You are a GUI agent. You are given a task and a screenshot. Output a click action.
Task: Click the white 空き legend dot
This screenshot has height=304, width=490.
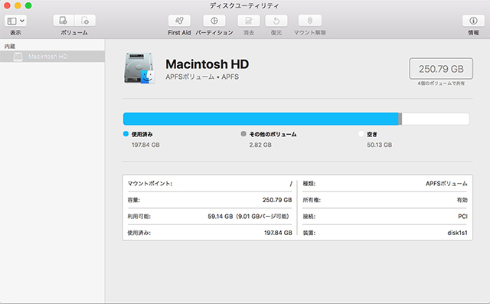[x=361, y=134]
